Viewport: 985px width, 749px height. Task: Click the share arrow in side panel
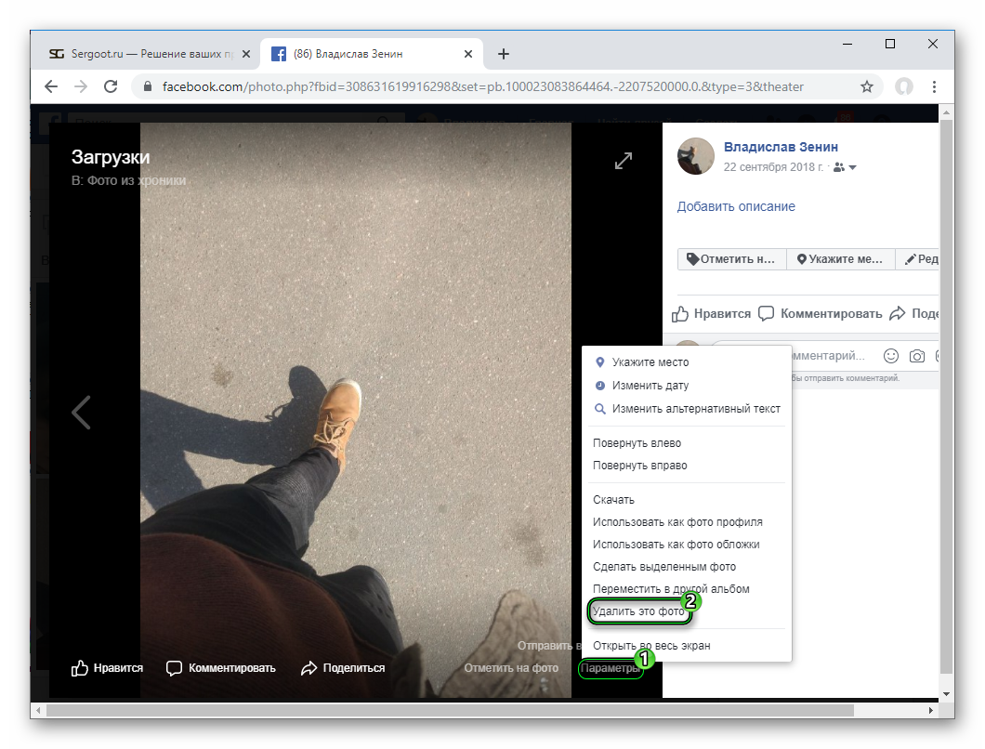tap(897, 313)
